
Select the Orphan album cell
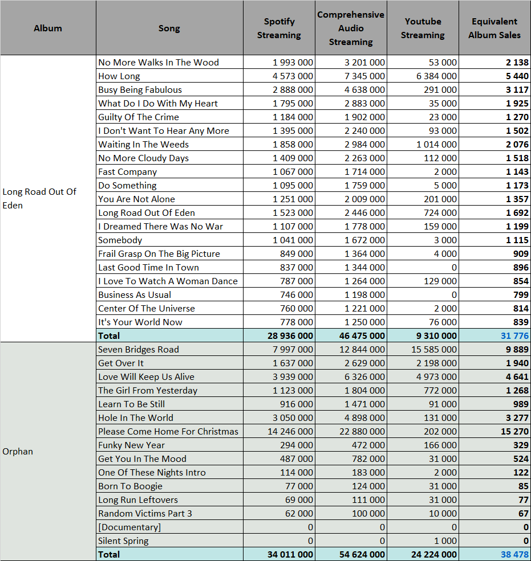[x=48, y=452]
